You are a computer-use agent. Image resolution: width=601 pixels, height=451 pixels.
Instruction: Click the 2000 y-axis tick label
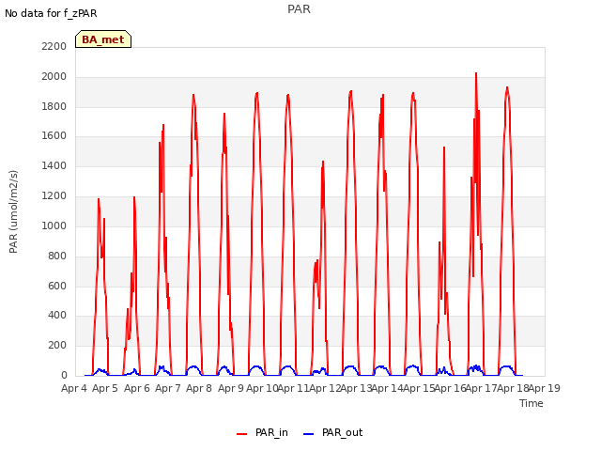pos(54,77)
